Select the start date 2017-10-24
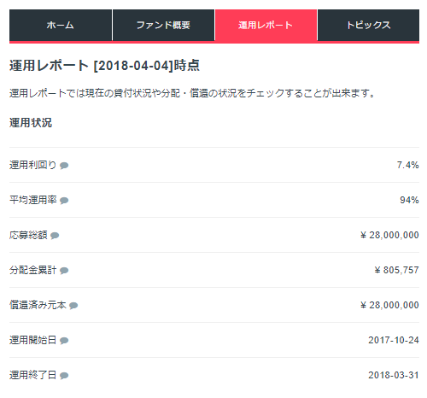 [394, 340]
